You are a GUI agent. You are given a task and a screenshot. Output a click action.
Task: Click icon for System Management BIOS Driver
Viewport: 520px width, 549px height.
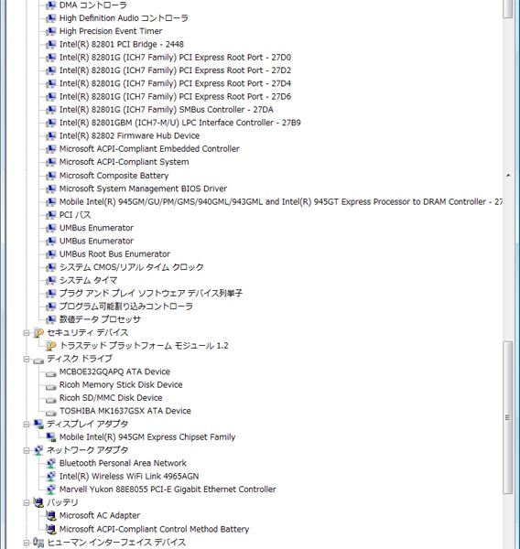click(x=50, y=188)
